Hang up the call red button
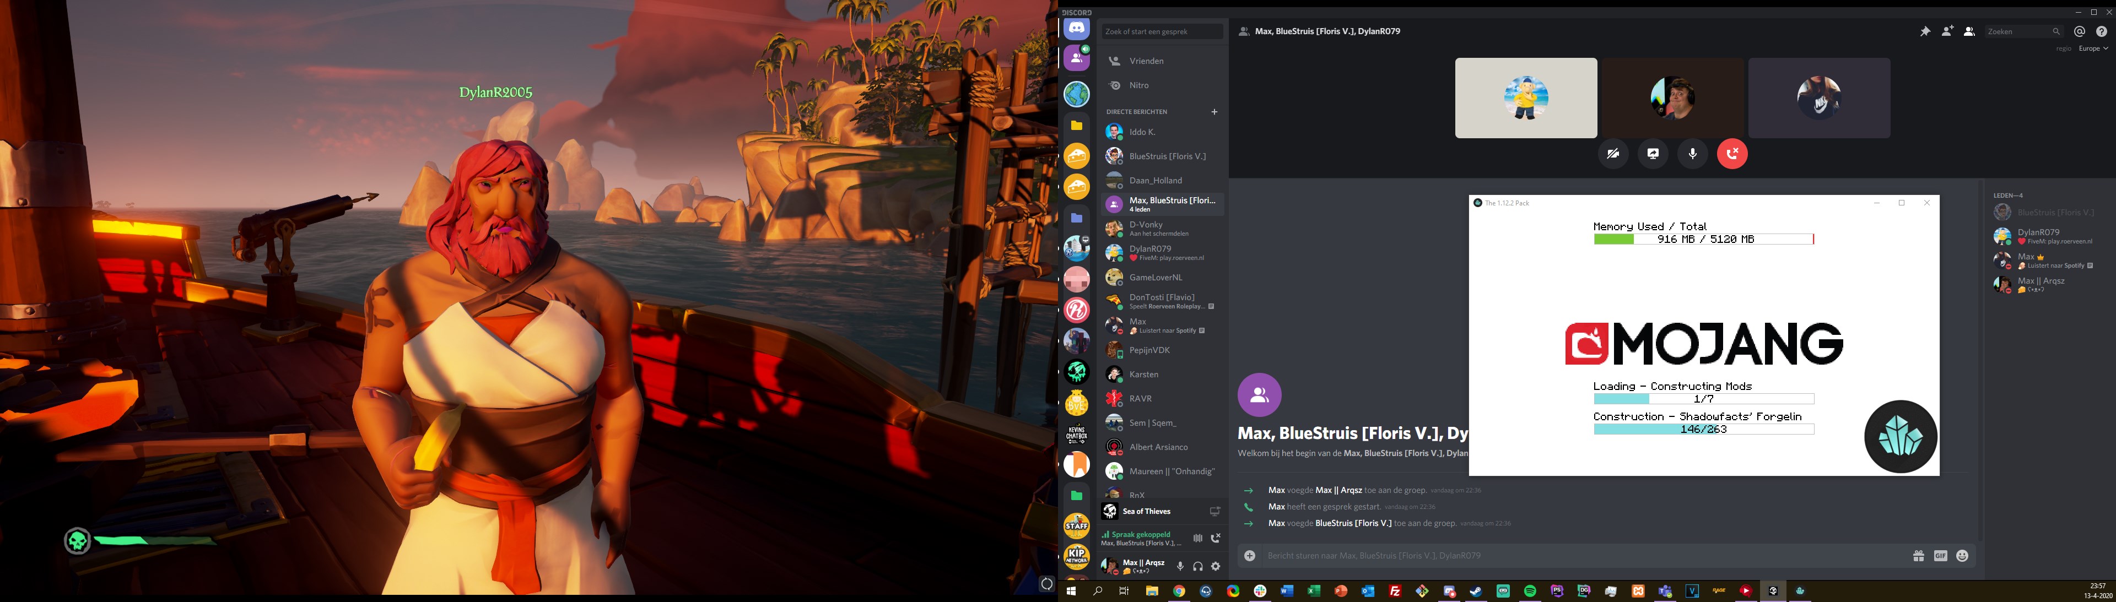Viewport: 2116px width, 602px height. pos(1732,154)
